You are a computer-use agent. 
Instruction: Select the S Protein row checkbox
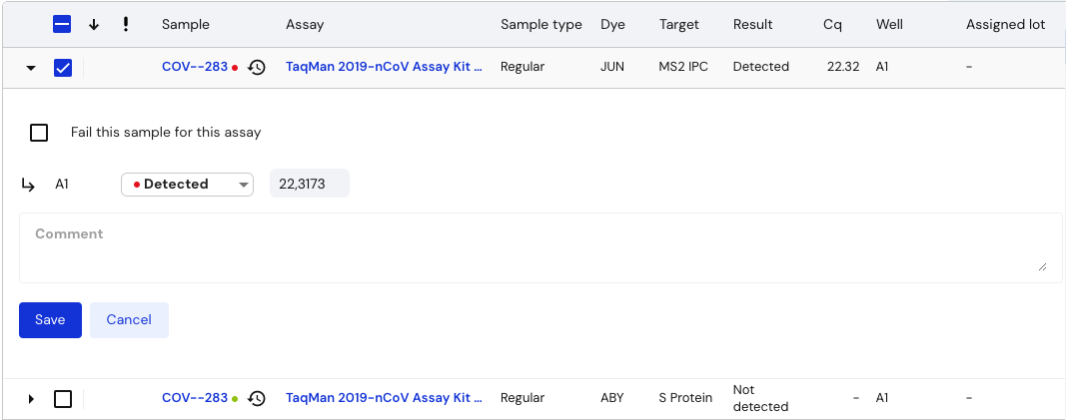coord(63,398)
